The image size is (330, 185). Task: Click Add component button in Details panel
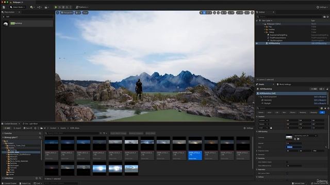(314, 89)
